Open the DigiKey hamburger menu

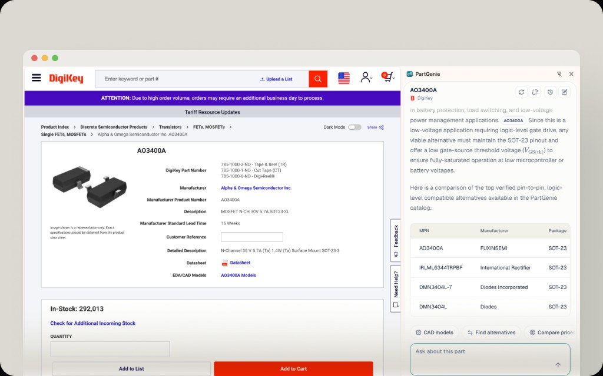36,78
